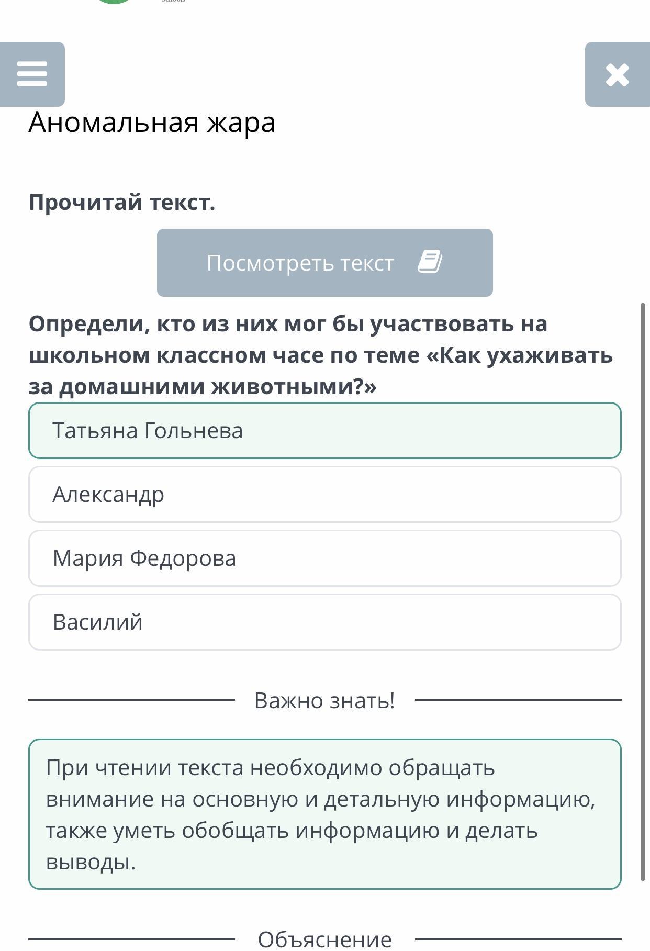Click the divider line right of 'Объяснение'

[518, 939]
